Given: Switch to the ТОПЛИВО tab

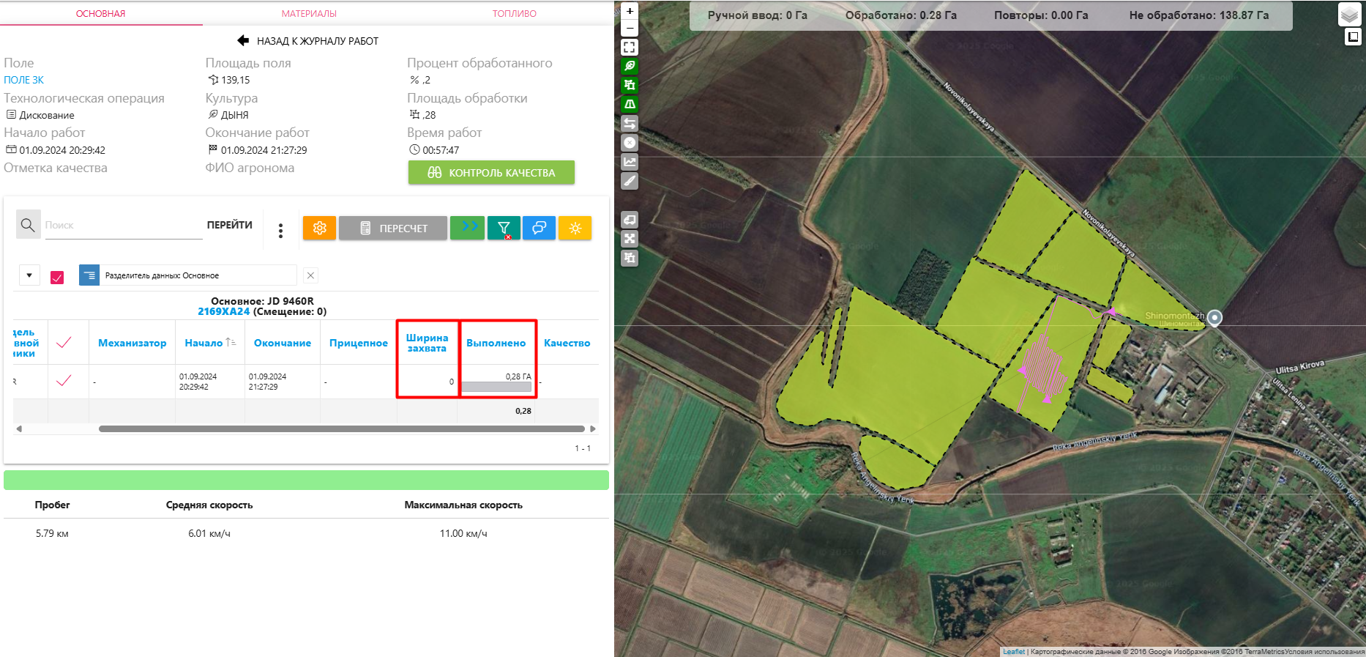Looking at the screenshot, I should (514, 14).
